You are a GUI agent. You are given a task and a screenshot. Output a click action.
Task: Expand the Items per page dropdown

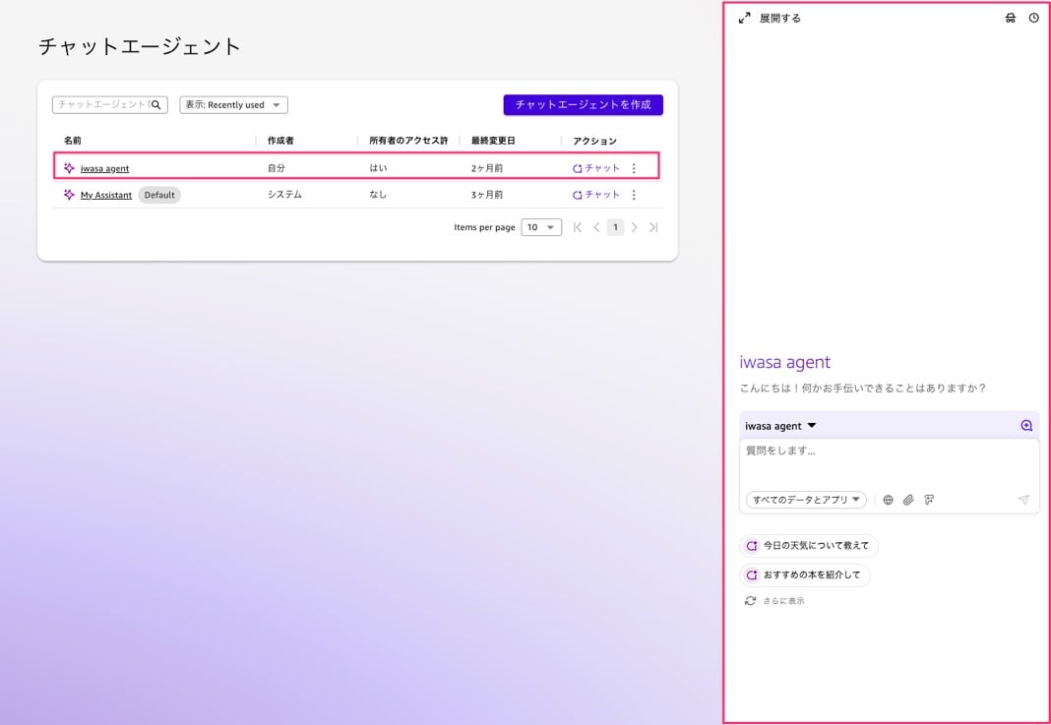pyautogui.click(x=540, y=227)
